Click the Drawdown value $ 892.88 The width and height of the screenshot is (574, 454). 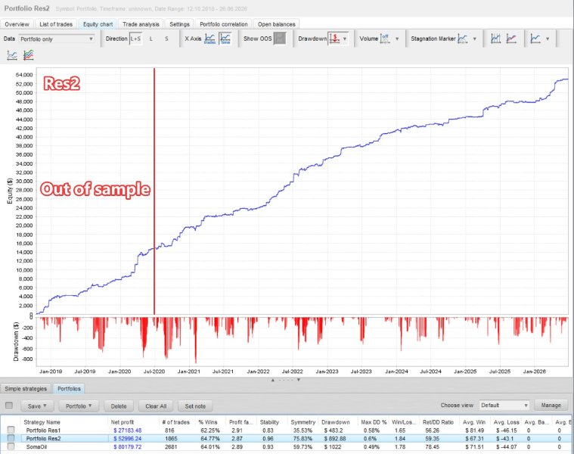pyautogui.click(x=334, y=438)
